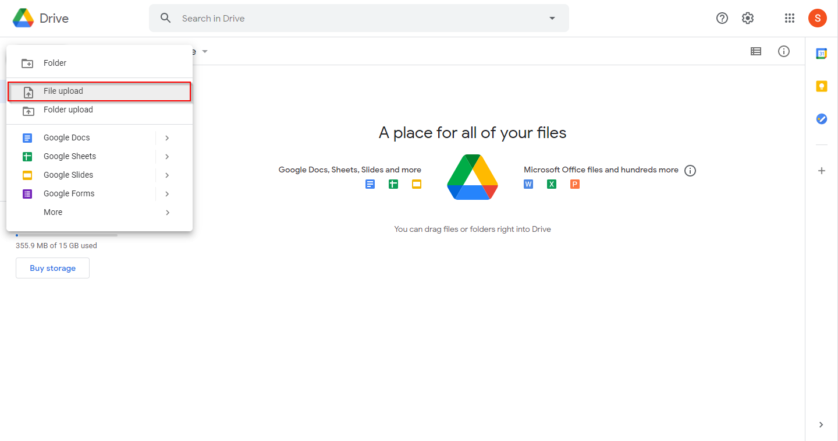Click the Slides icon in empty state
838x441 pixels.
[417, 184]
